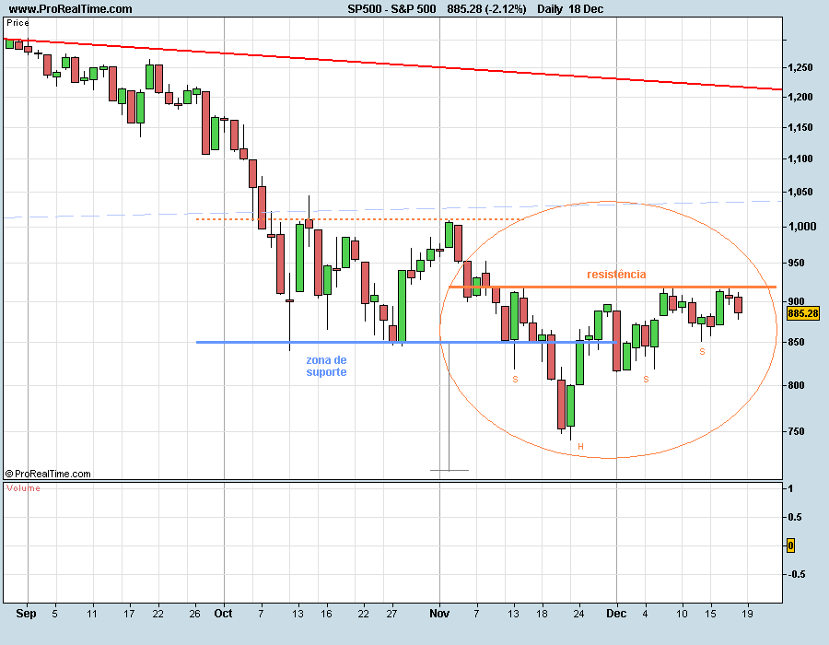Click the 1,200 price axis label
The image size is (829, 645).
pyautogui.click(x=800, y=98)
